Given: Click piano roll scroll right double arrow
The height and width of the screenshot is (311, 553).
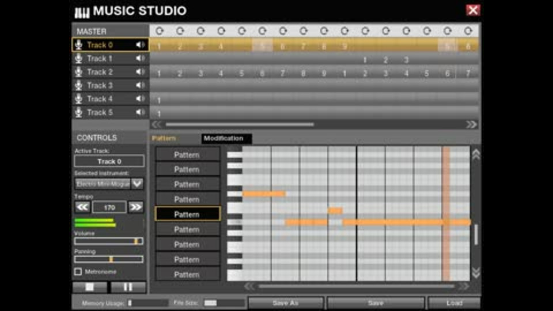Looking at the screenshot, I should click(464, 286).
